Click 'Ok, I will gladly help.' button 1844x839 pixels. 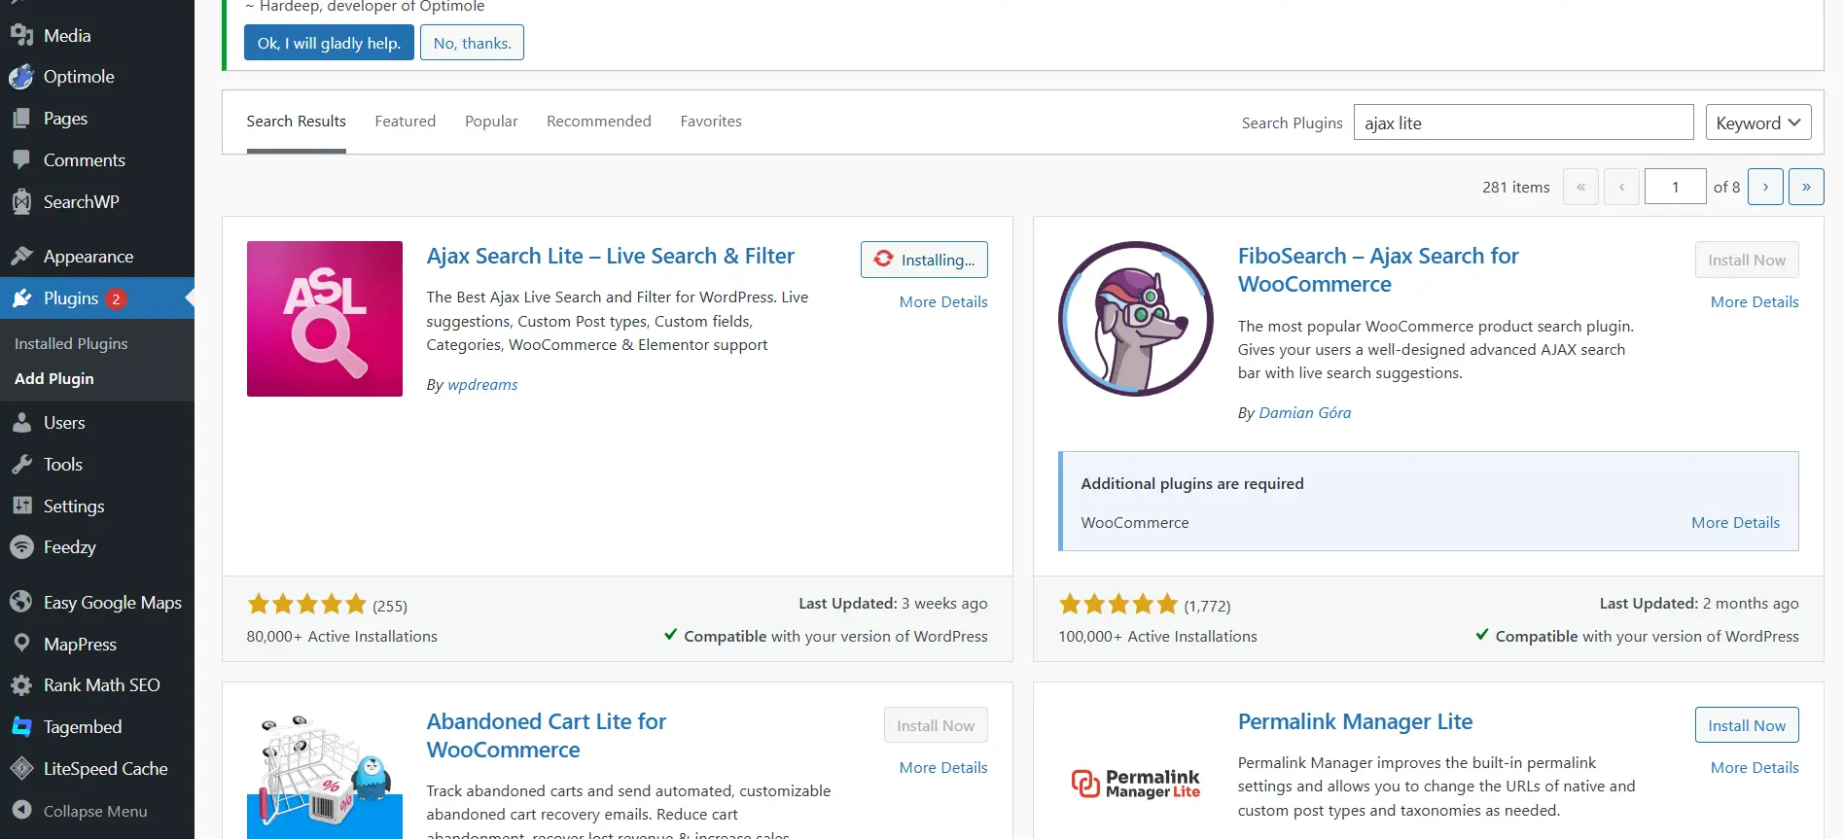[329, 43]
